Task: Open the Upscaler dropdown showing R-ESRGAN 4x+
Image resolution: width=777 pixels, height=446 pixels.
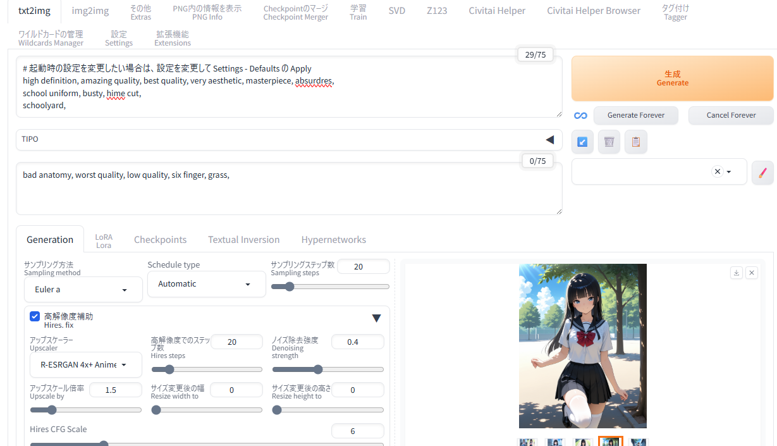Action: tap(85, 365)
